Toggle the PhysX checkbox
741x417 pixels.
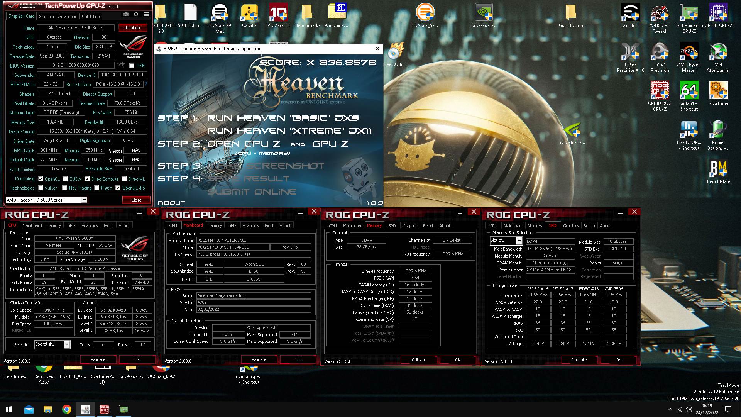(96, 188)
